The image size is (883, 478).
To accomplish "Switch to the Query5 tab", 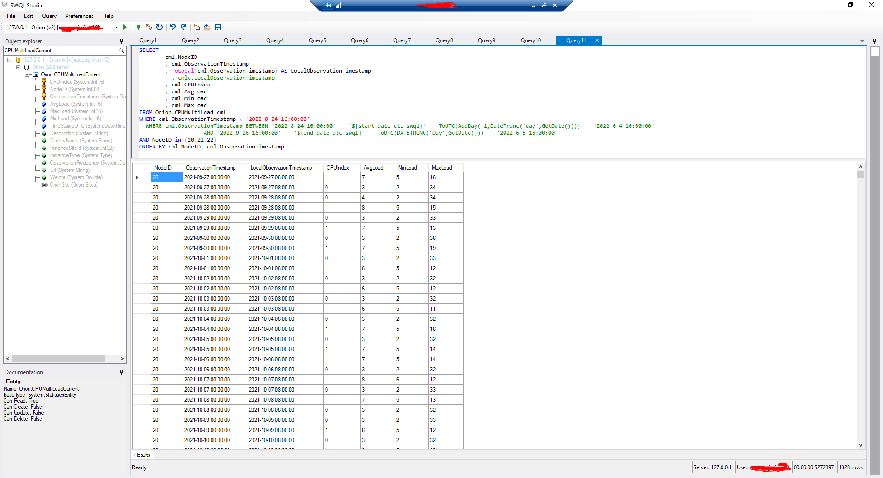I will 317,40.
